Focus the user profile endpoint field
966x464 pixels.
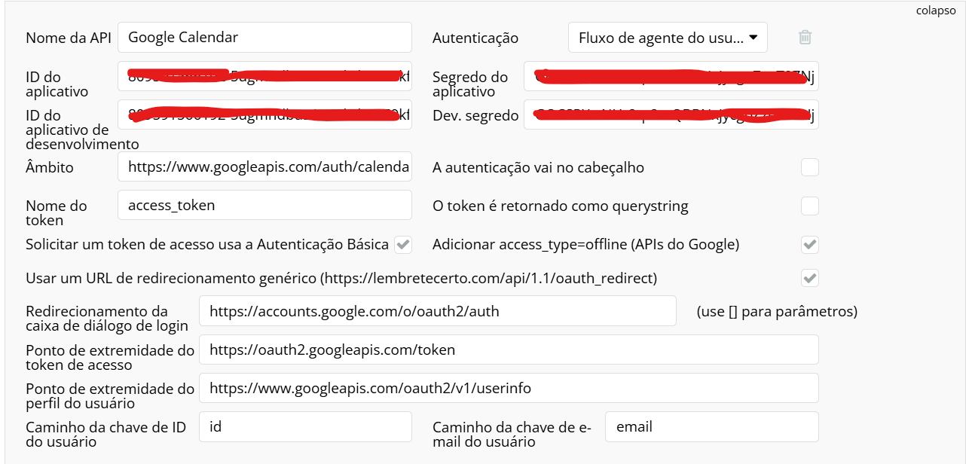coord(509,388)
